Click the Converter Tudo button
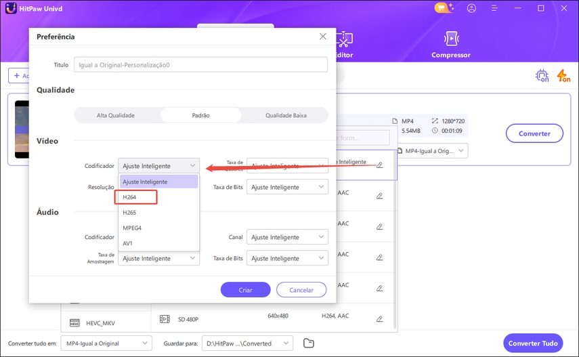 coord(533,343)
